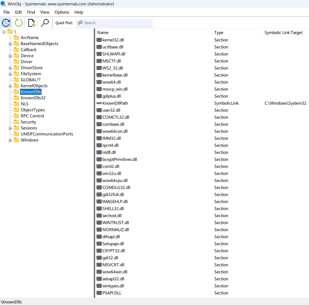
Task: Open the Find menu
Action: click(31, 12)
